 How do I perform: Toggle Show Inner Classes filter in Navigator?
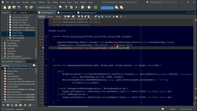pos(21,105)
